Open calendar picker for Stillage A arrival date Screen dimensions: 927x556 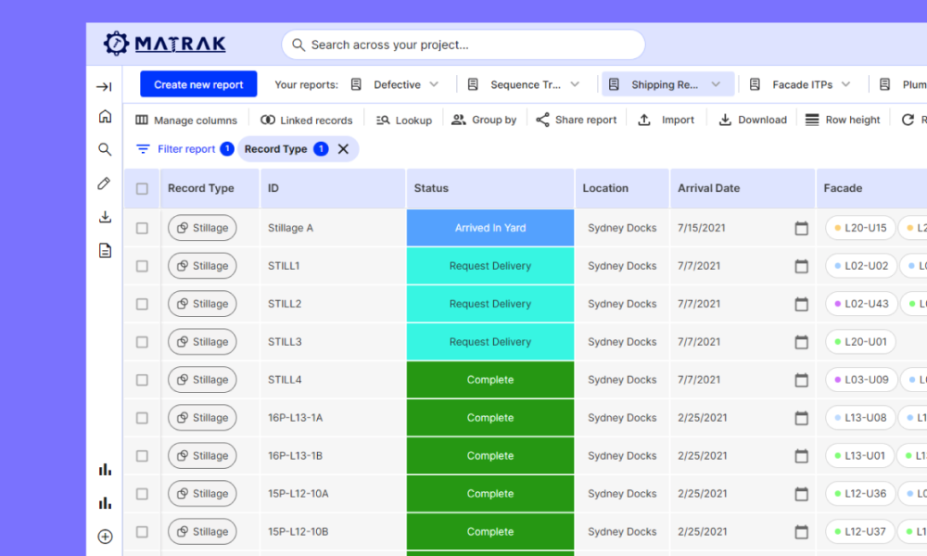[x=801, y=228]
